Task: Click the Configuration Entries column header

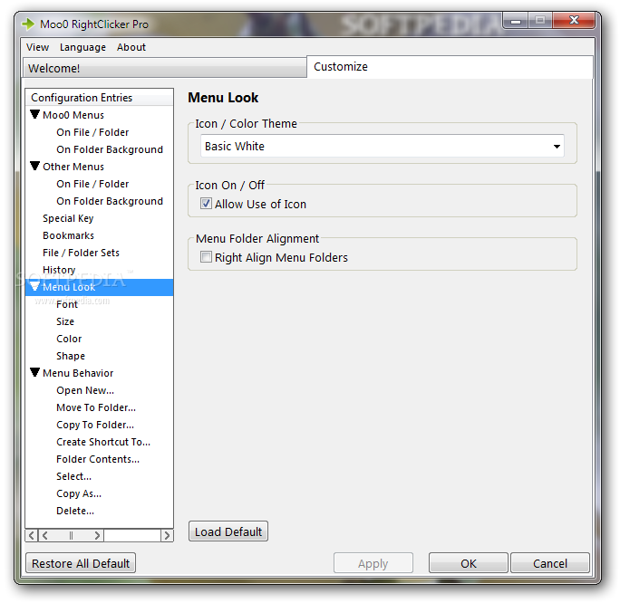Action: (x=99, y=98)
